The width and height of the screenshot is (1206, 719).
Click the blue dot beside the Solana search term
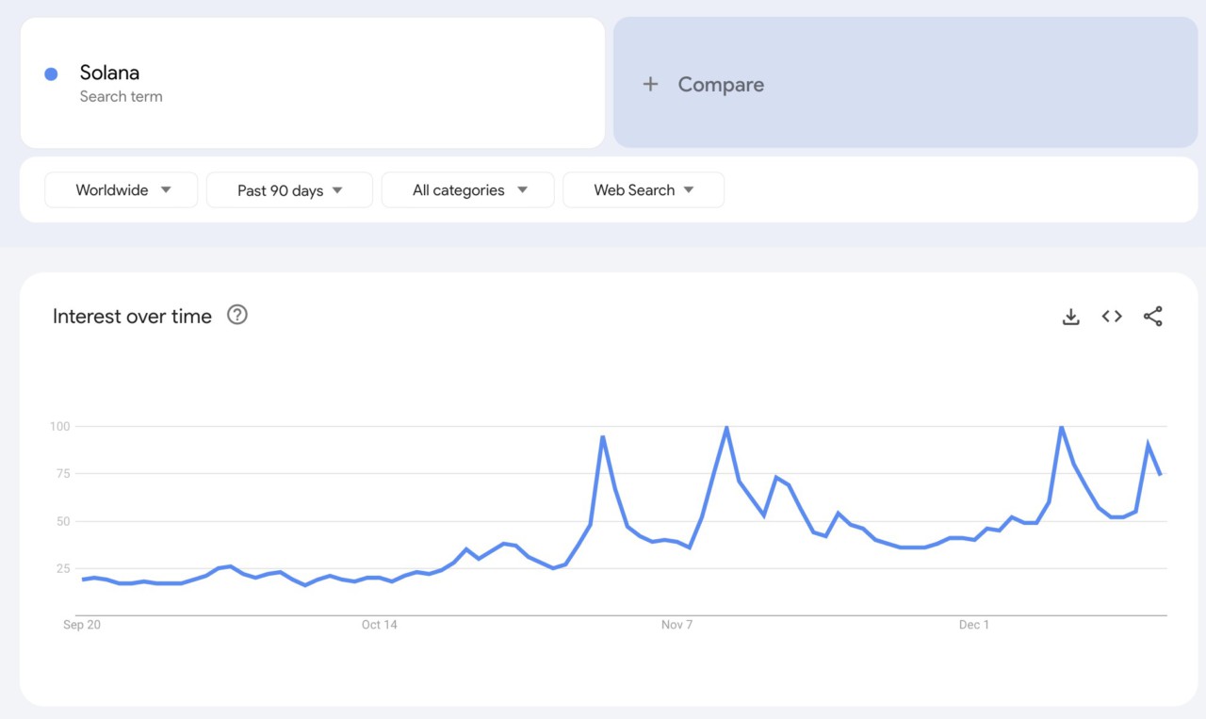51,74
